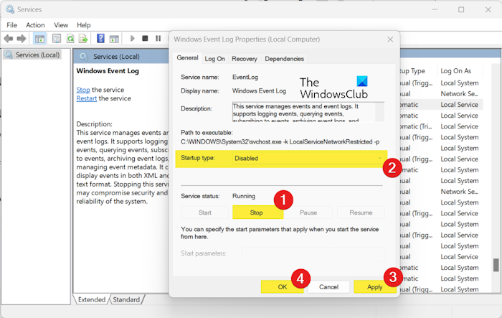Click the Back arrow in Services toolbar
Image resolution: width=502 pixels, height=318 pixels.
9,39
